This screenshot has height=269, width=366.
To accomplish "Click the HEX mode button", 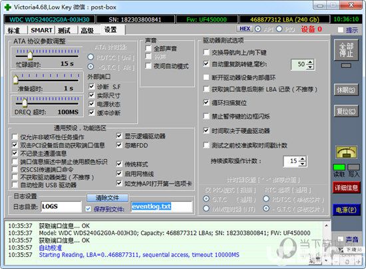I will [x=245, y=29].
